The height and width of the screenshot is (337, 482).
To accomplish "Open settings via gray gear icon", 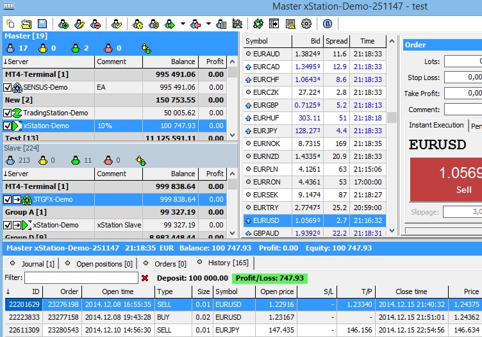I will (x=306, y=24).
